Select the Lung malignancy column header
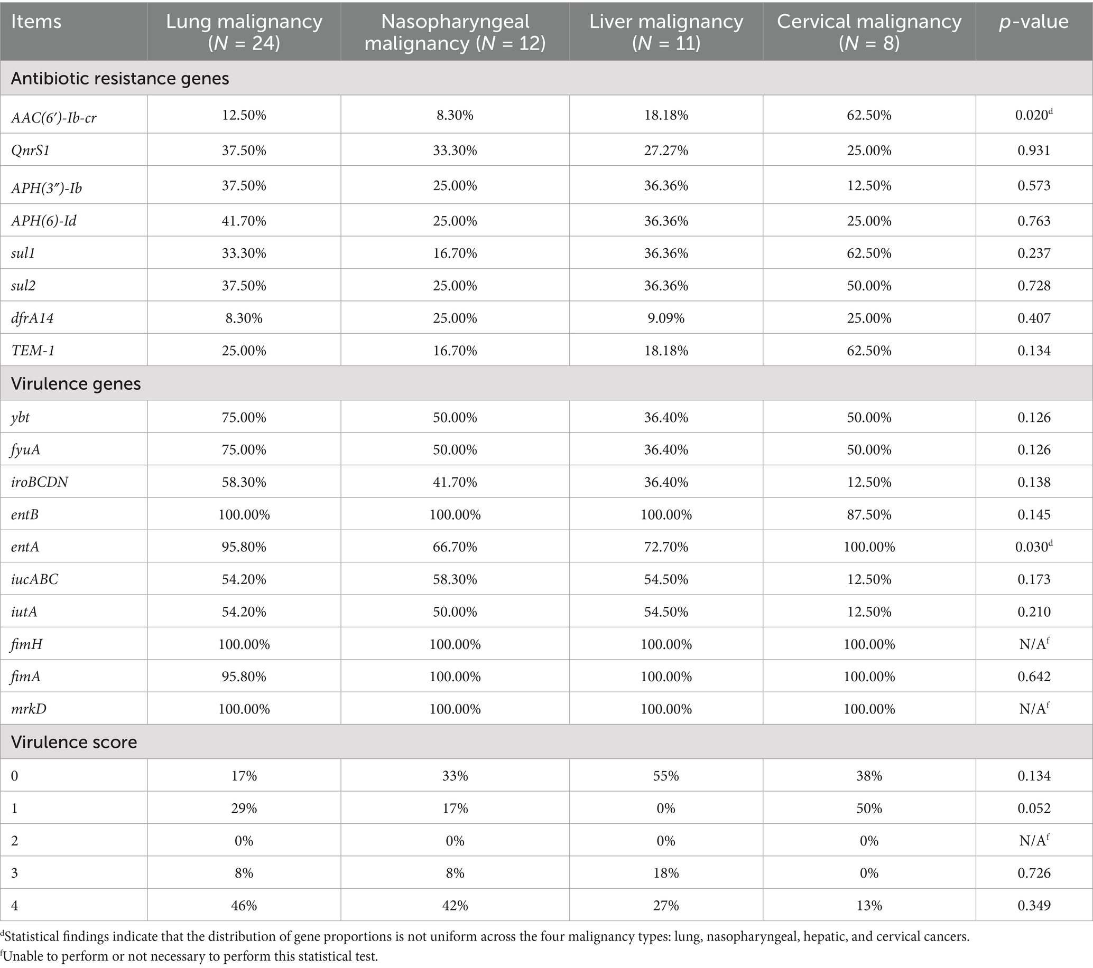Image resolution: width=1093 pixels, height=968 pixels. pyautogui.click(x=244, y=32)
